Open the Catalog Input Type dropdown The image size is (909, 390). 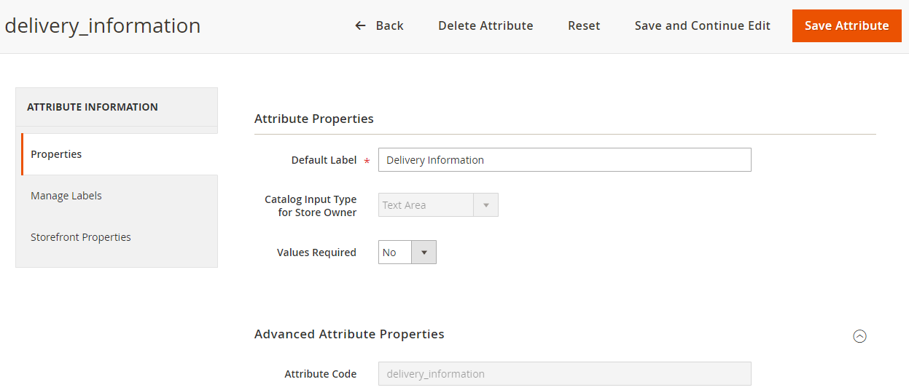point(437,205)
